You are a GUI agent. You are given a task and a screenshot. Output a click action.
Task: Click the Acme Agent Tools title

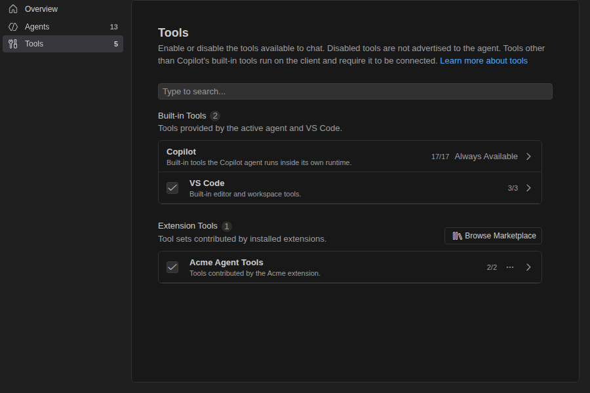226,263
